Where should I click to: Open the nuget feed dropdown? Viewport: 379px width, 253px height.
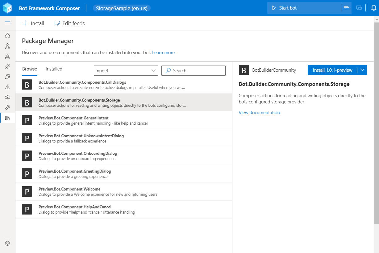pyautogui.click(x=126, y=70)
